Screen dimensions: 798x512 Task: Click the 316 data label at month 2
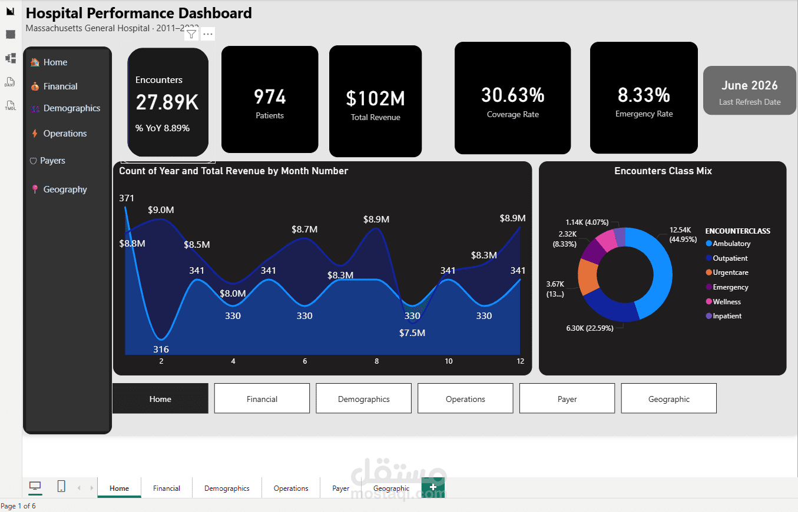161,350
